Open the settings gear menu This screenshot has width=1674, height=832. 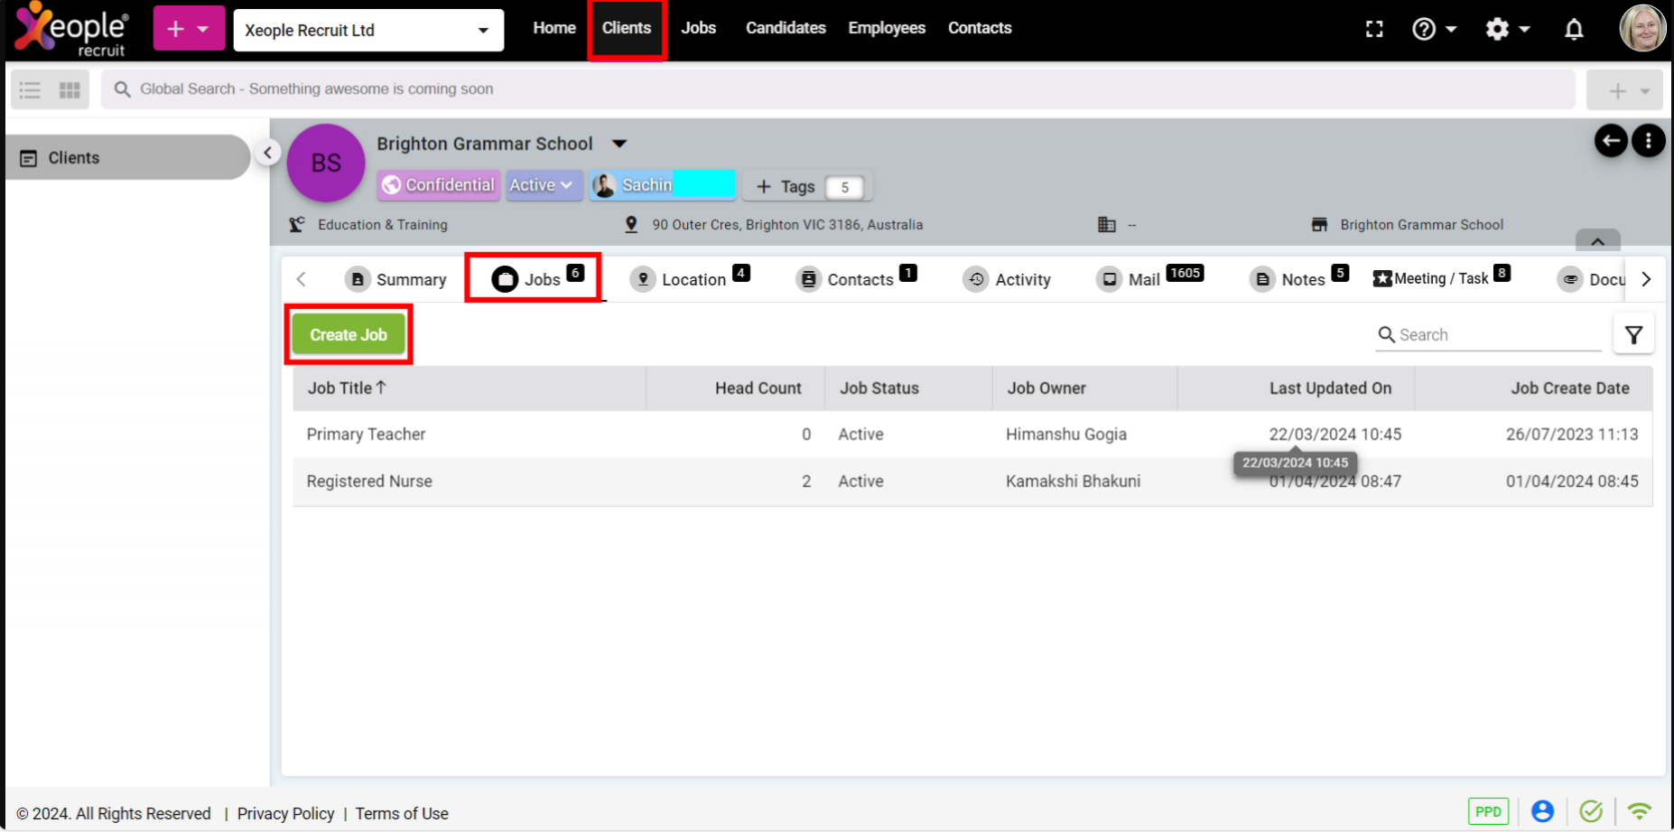coord(1507,30)
